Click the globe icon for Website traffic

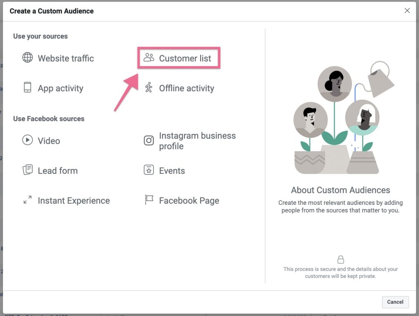pyautogui.click(x=27, y=58)
